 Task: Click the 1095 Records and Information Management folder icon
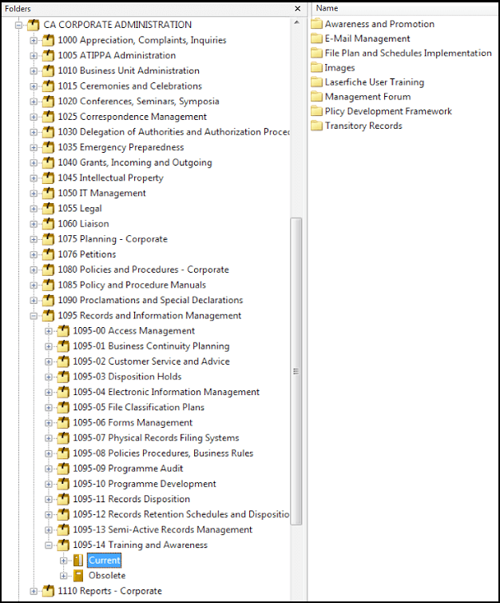[x=48, y=316]
